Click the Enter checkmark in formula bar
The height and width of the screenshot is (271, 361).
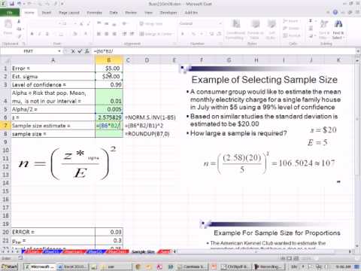tap(80, 51)
